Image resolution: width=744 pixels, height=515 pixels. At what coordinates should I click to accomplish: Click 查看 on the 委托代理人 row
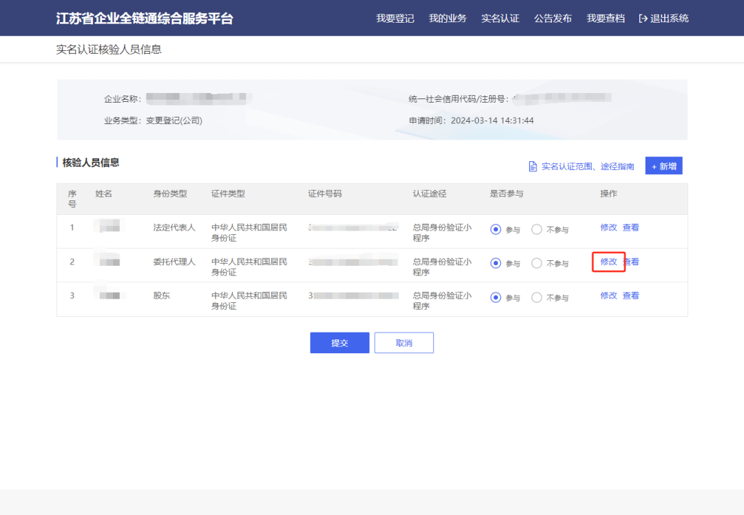630,262
